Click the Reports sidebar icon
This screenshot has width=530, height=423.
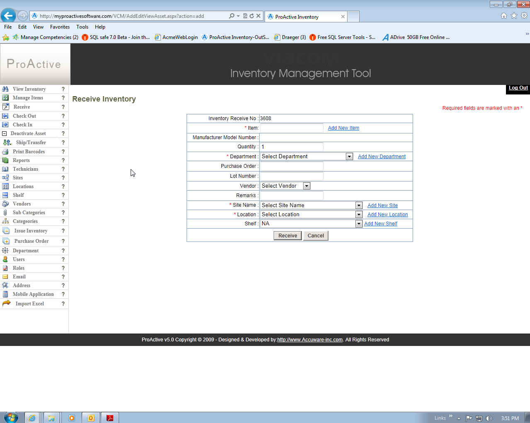(5, 160)
